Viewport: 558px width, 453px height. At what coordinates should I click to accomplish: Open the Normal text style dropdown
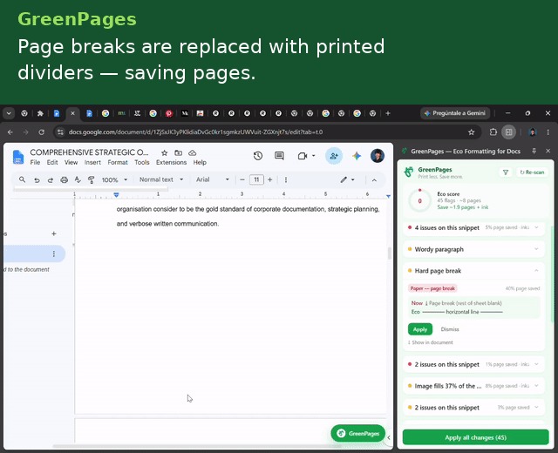pos(161,179)
